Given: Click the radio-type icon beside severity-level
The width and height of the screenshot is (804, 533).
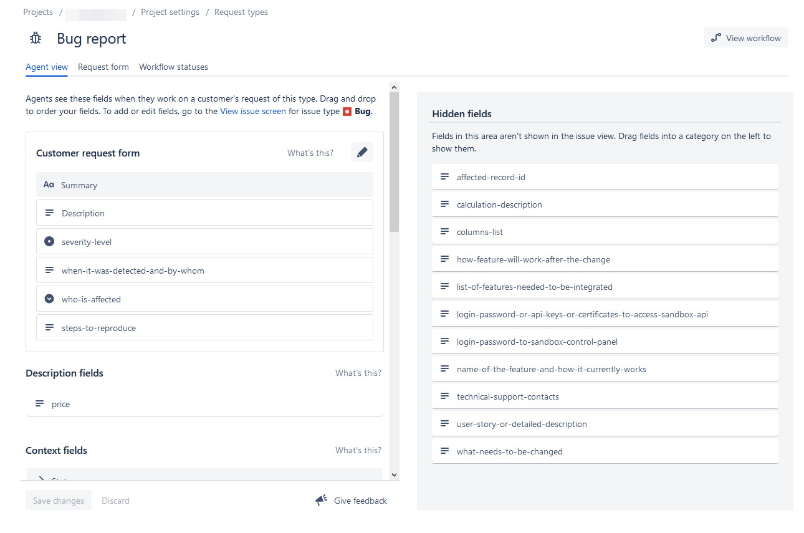Looking at the screenshot, I should pos(50,242).
